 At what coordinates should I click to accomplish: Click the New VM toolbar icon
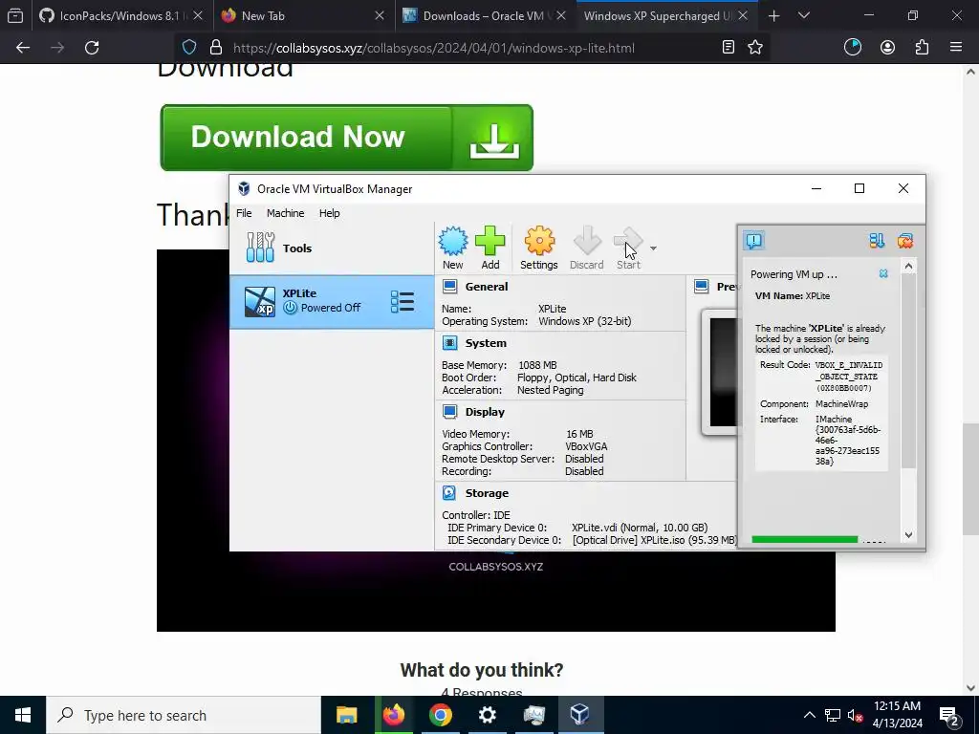pyautogui.click(x=452, y=248)
